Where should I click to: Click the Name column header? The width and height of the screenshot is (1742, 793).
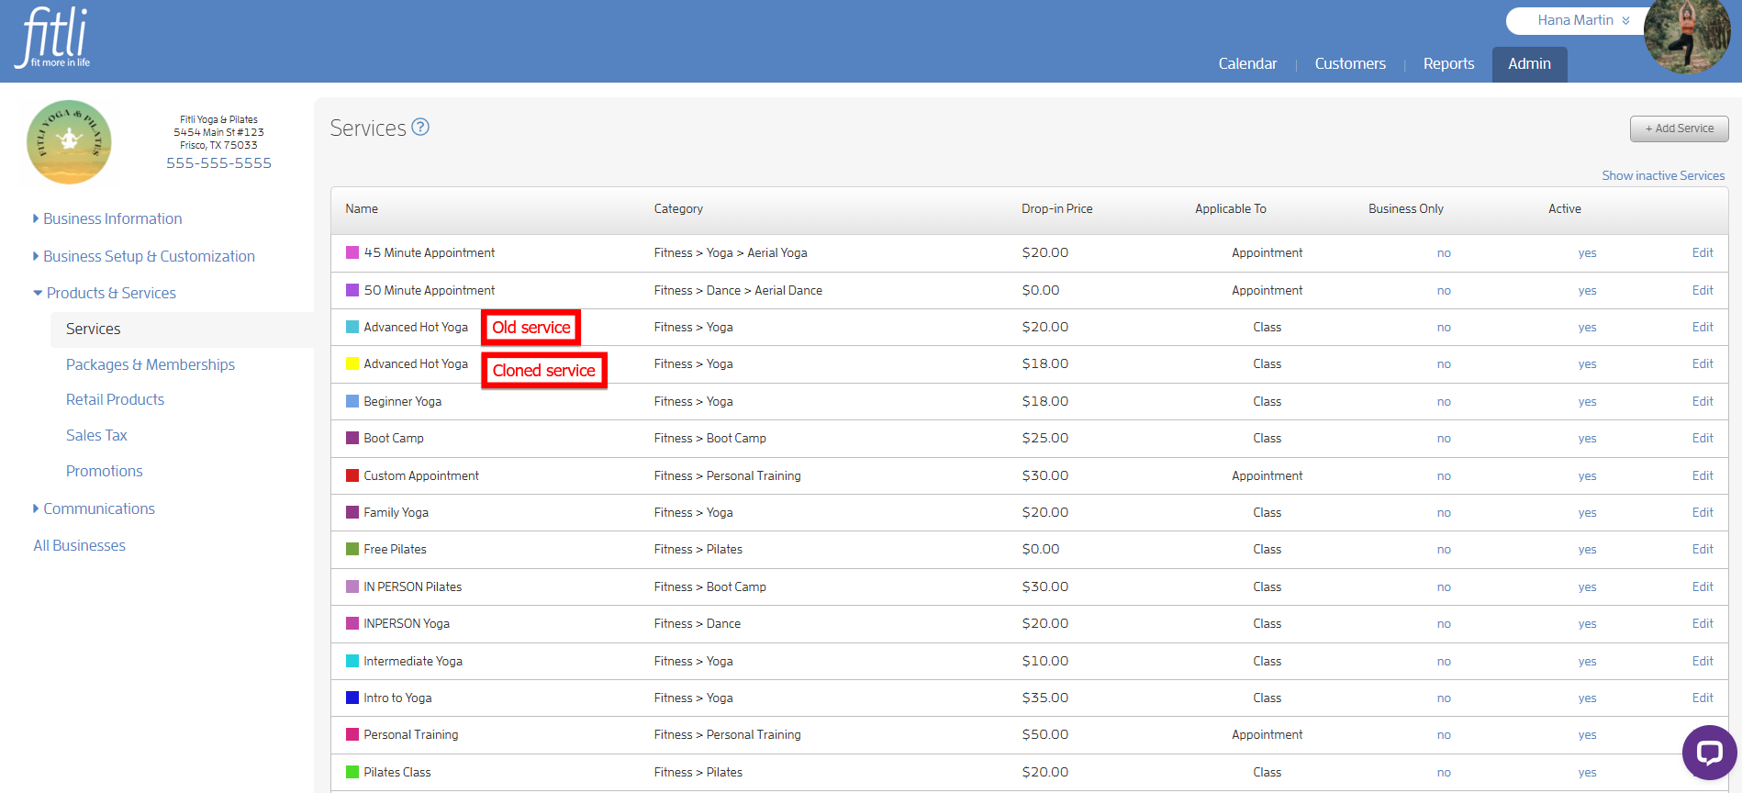pyautogui.click(x=362, y=208)
